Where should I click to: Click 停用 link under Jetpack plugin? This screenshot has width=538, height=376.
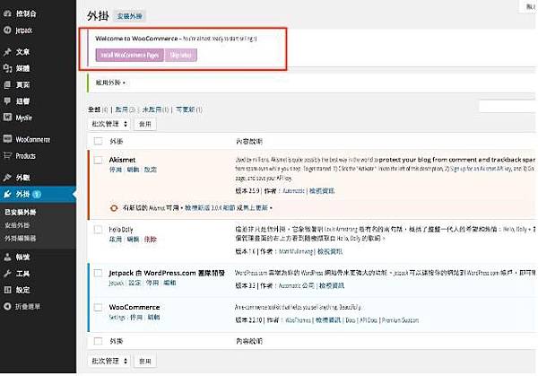point(152,283)
